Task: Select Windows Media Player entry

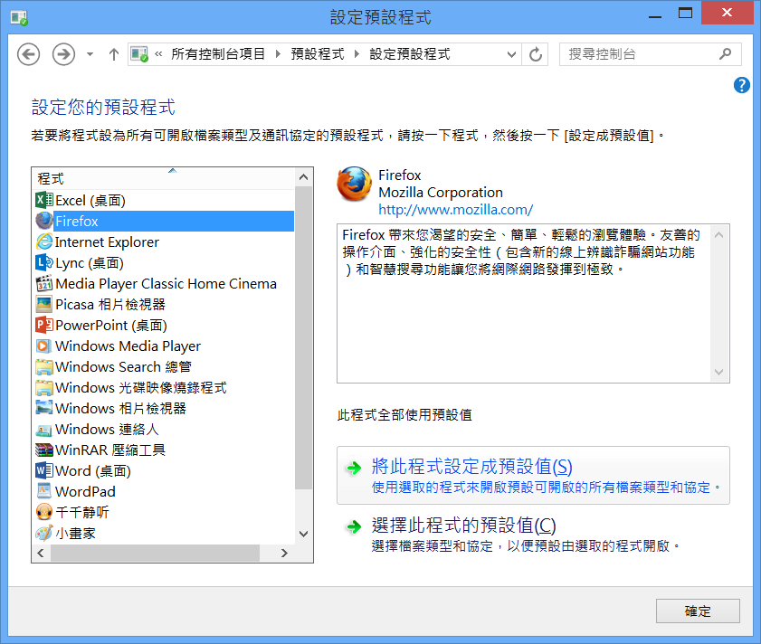Action: pos(164,346)
